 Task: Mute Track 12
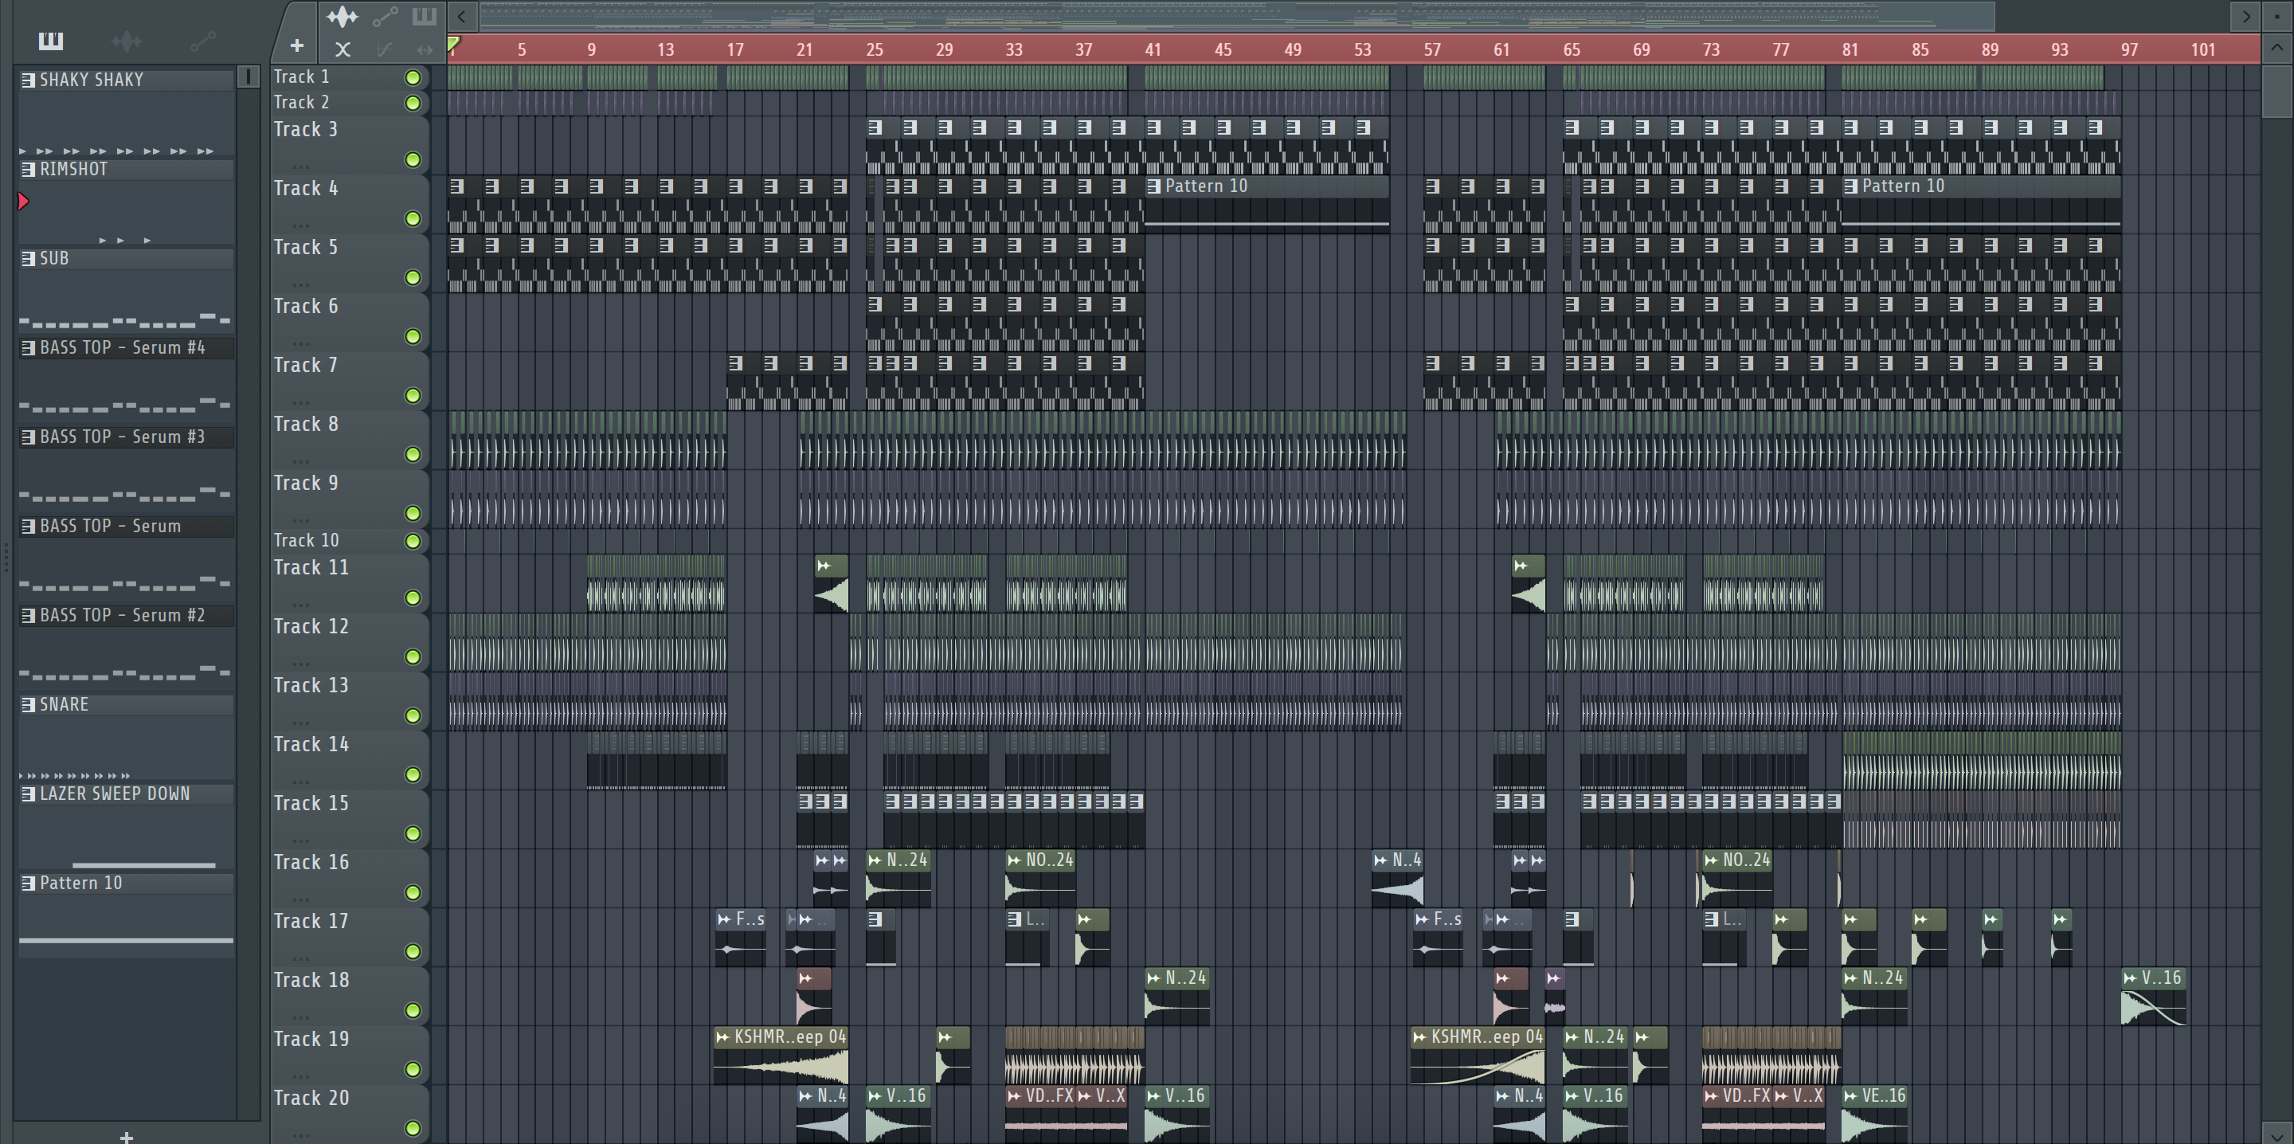point(413,656)
